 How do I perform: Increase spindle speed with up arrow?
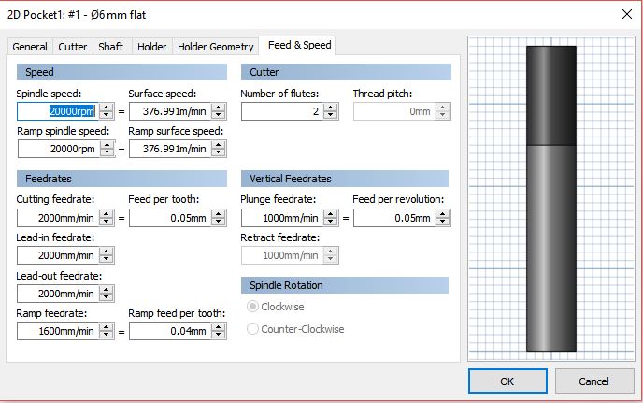tap(107, 107)
